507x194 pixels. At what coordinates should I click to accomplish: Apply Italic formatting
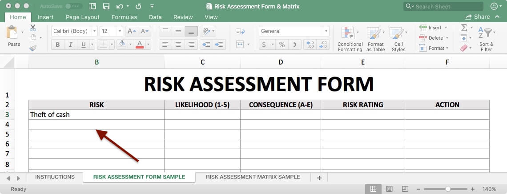click(x=70, y=44)
